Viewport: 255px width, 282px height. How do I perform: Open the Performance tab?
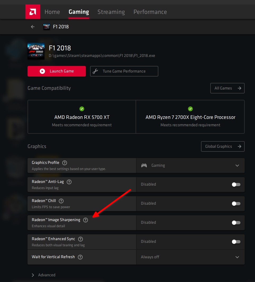[x=150, y=12]
